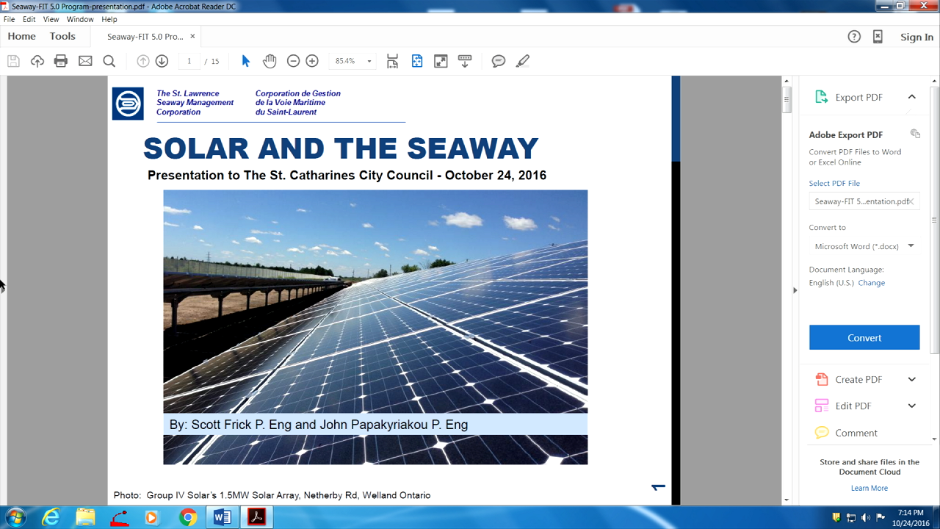Viewport: 940px width, 529px height.
Task: Click the Learn More link
Action: (x=869, y=488)
